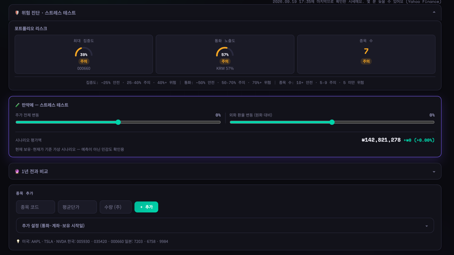Click the 주의 badge under 통화 노출도
The height and width of the screenshot is (255, 454).
pyautogui.click(x=225, y=61)
